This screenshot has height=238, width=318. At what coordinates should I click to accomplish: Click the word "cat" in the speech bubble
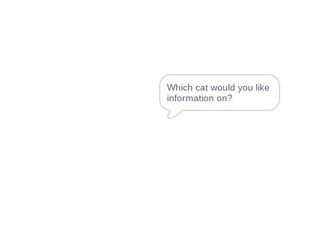coord(202,88)
